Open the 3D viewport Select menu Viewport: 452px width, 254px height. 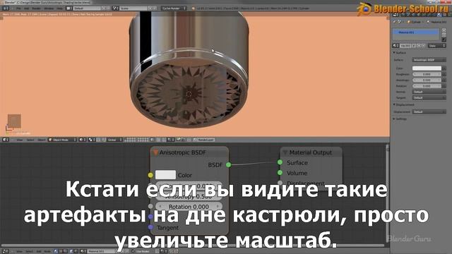point(30,140)
